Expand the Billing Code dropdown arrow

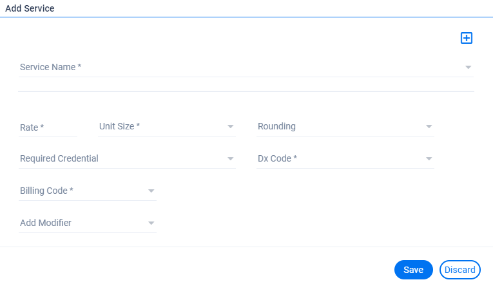tap(151, 191)
